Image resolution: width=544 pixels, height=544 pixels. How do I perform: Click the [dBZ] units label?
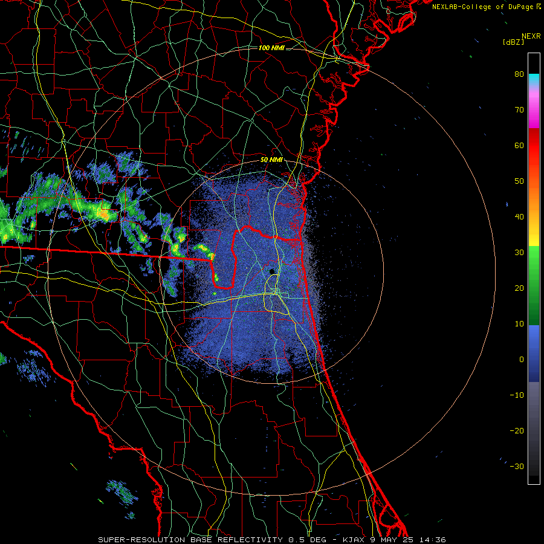tap(513, 42)
